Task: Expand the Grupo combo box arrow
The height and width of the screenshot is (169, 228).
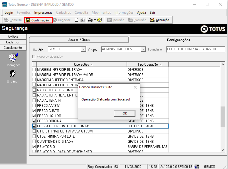Action: point(143,49)
